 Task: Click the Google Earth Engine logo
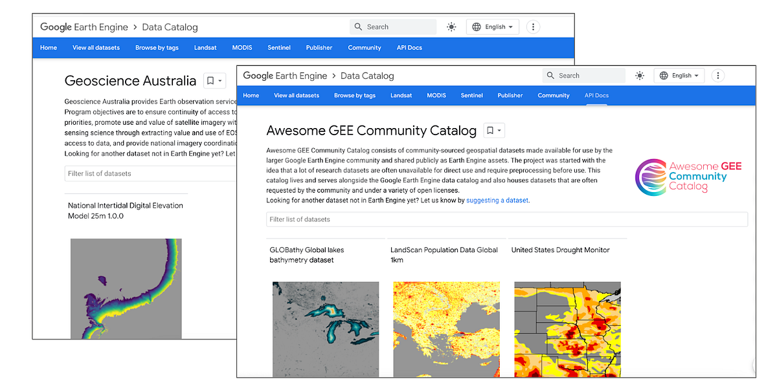(x=285, y=76)
